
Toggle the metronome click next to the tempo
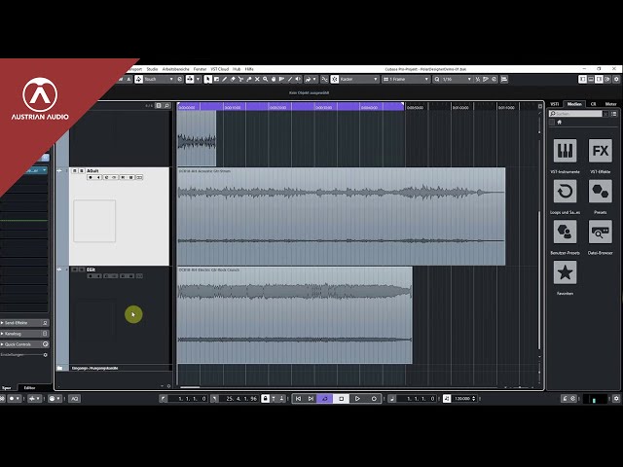[447, 399]
